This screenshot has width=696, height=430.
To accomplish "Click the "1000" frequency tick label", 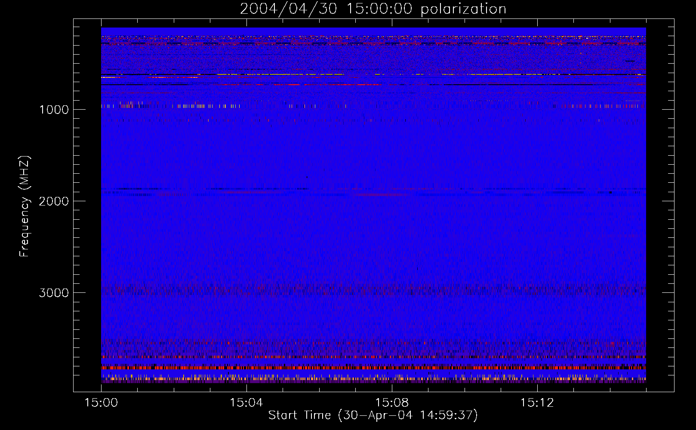I will (x=54, y=110).
